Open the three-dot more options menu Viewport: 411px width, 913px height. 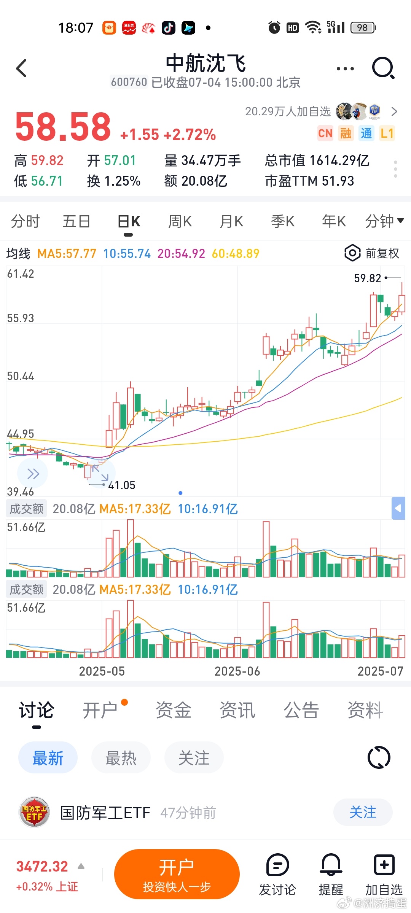[345, 69]
